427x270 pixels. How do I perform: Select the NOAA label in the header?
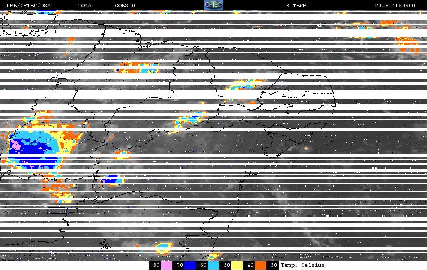(85, 6)
